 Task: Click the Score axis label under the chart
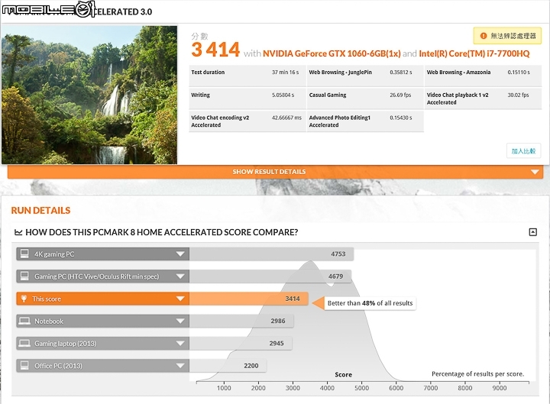pyautogui.click(x=344, y=374)
